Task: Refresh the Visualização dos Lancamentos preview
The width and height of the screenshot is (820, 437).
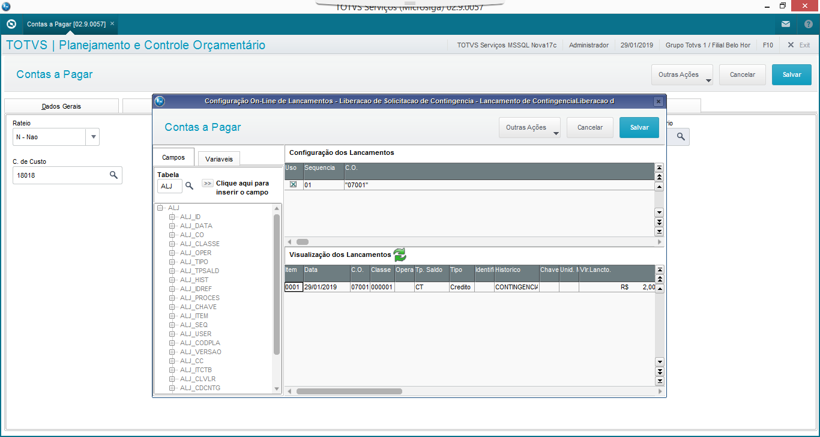Action: pos(400,255)
